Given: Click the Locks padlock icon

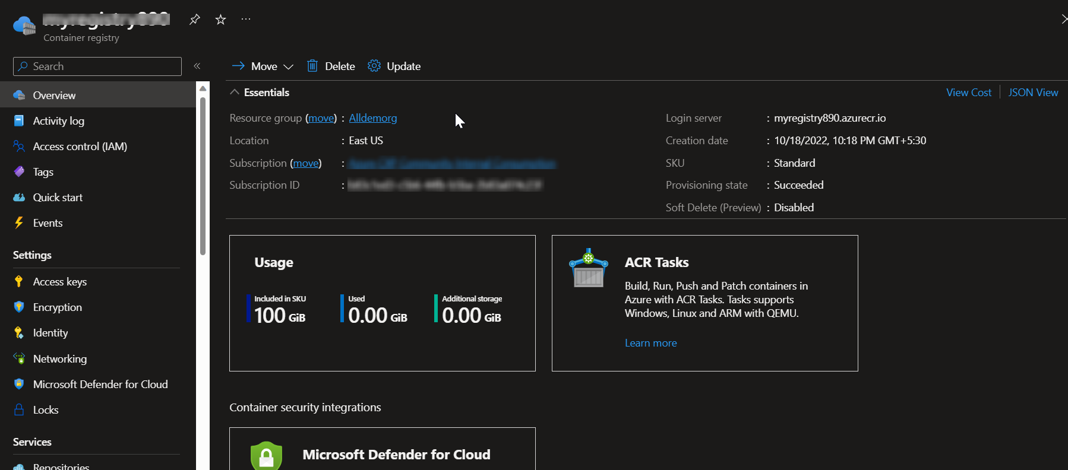Looking at the screenshot, I should tap(19, 409).
